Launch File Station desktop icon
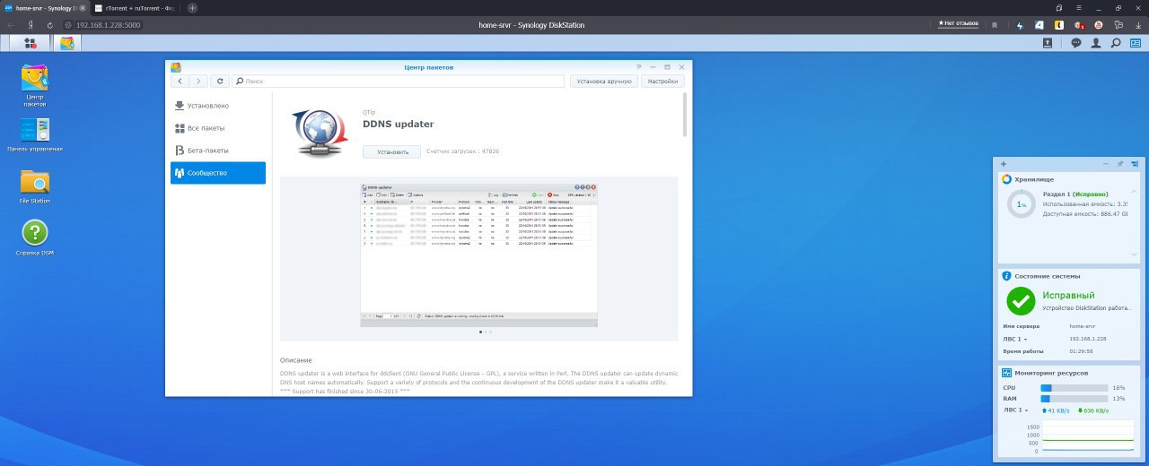Image resolution: width=1149 pixels, height=466 pixels. coord(35,186)
